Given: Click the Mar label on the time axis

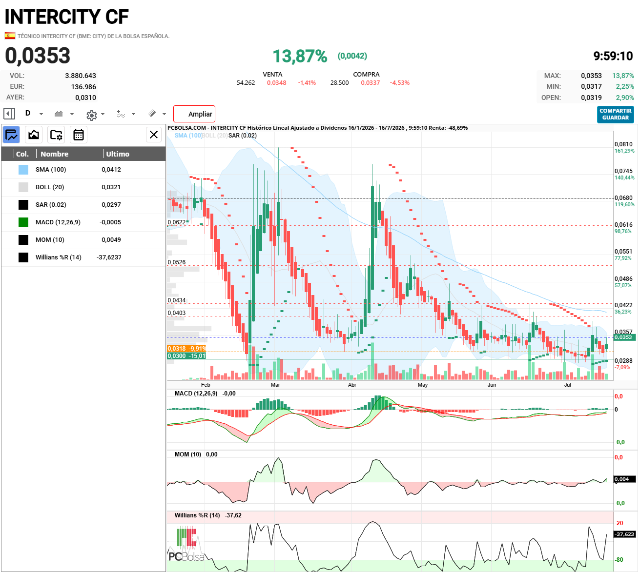Looking at the screenshot, I should [275, 385].
